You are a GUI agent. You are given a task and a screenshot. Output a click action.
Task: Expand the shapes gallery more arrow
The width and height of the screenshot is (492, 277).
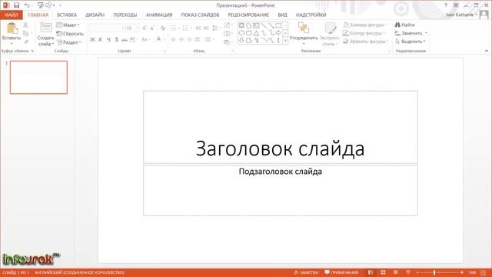(285, 40)
